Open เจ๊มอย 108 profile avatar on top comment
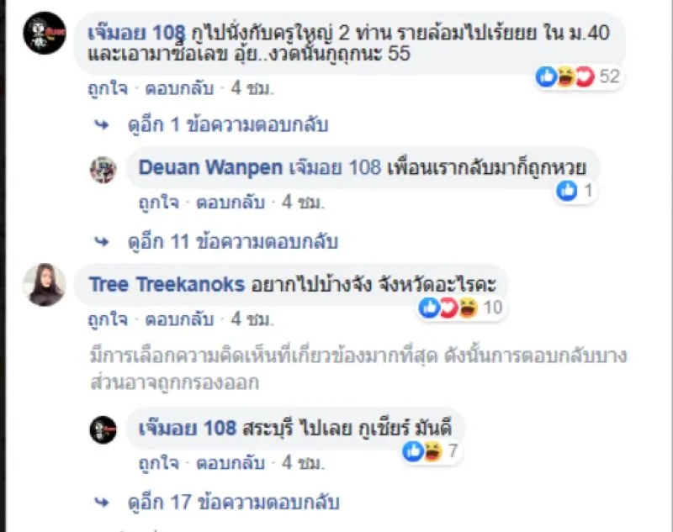 45,33
